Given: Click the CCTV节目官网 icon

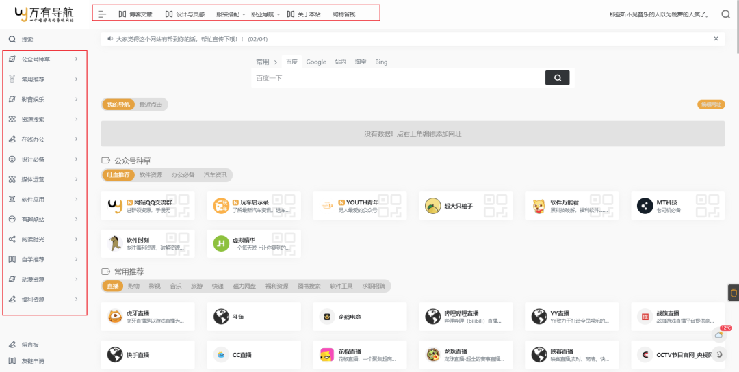Looking at the screenshot, I should tap(645, 354).
